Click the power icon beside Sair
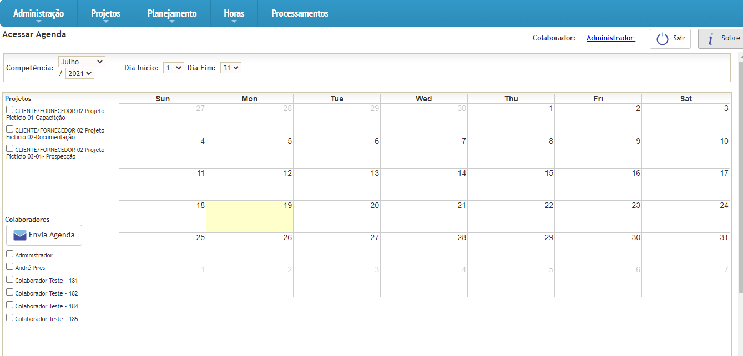The image size is (743, 356). pyautogui.click(x=663, y=39)
